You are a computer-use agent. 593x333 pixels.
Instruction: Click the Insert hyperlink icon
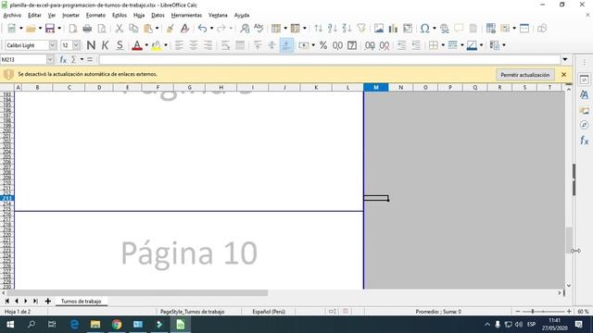point(445,29)
